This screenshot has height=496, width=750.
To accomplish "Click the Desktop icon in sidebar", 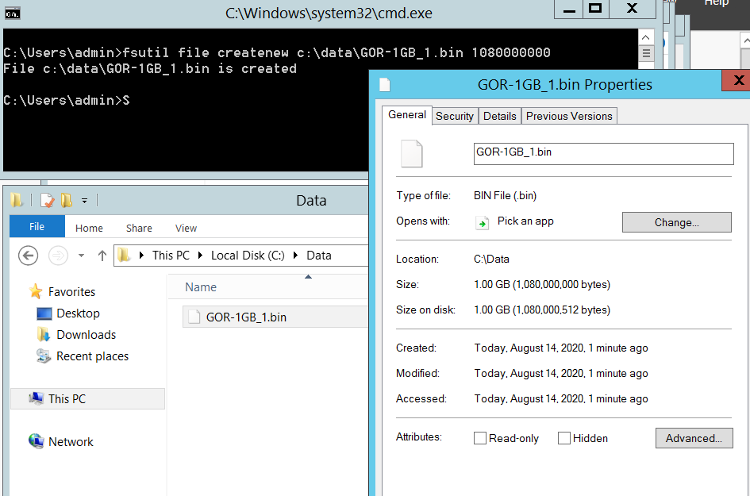I will 44,313.
